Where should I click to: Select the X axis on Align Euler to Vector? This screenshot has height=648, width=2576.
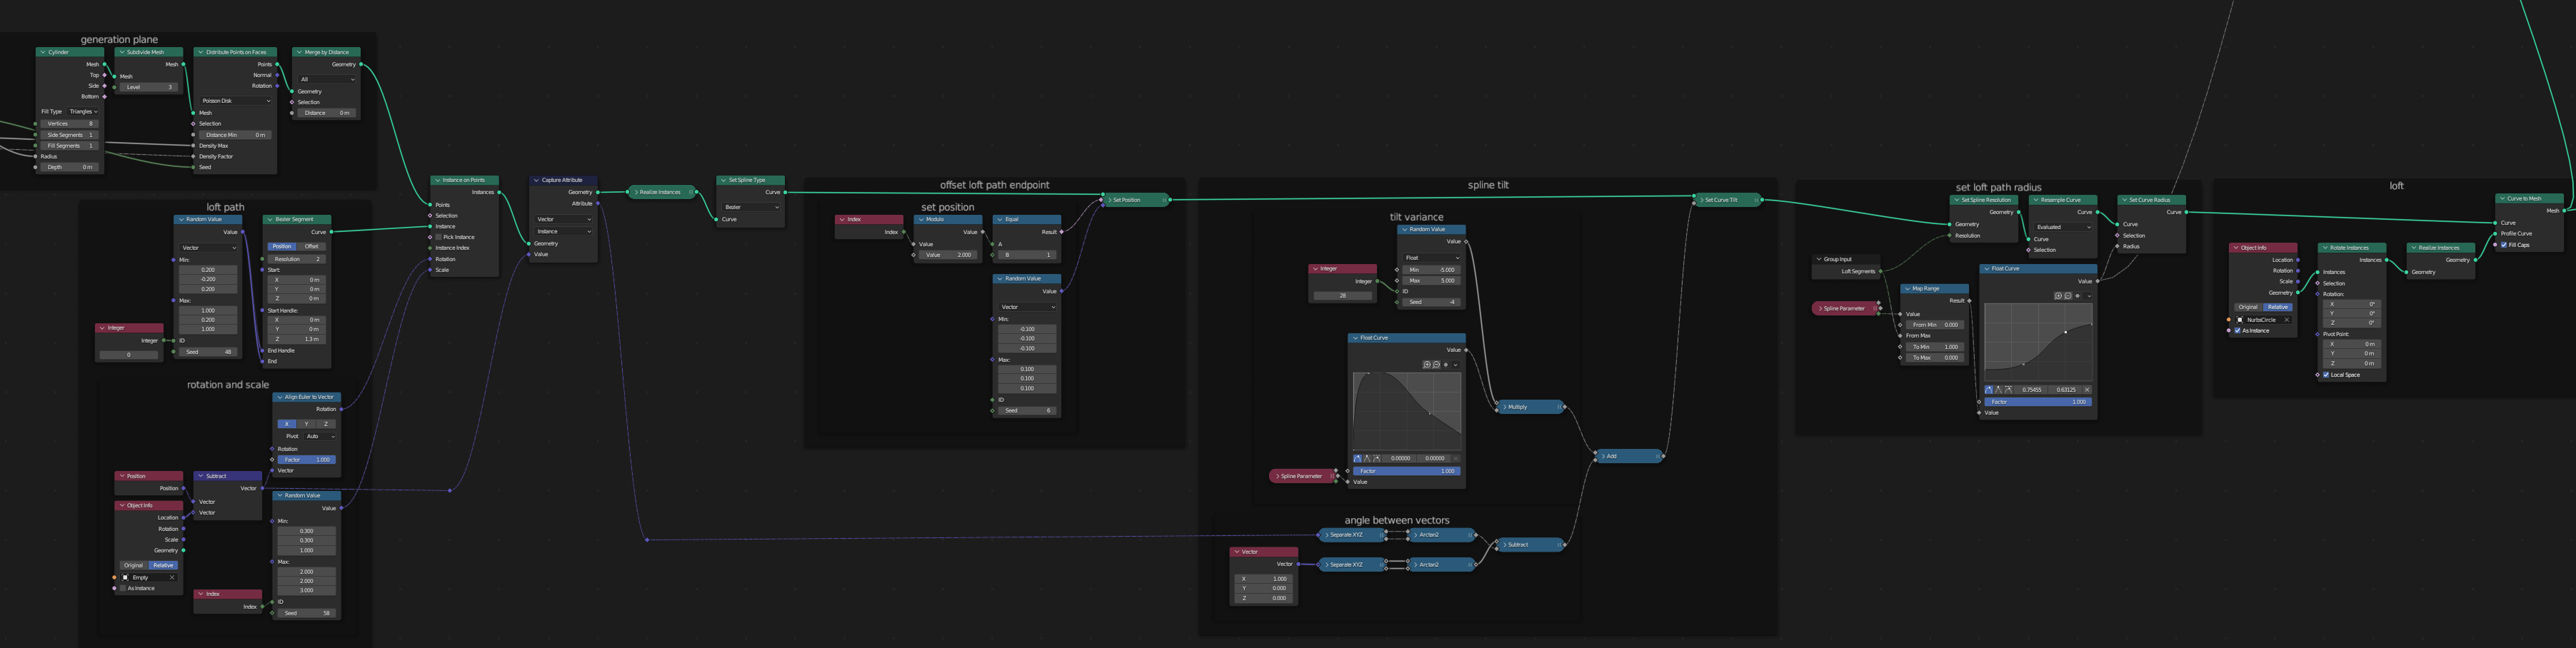pos(287,424)
